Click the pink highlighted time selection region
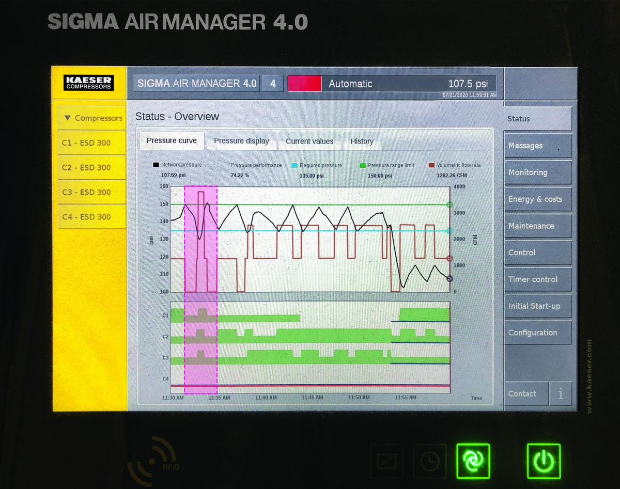The width and height of the screenshot is (620, 489). 200,289
